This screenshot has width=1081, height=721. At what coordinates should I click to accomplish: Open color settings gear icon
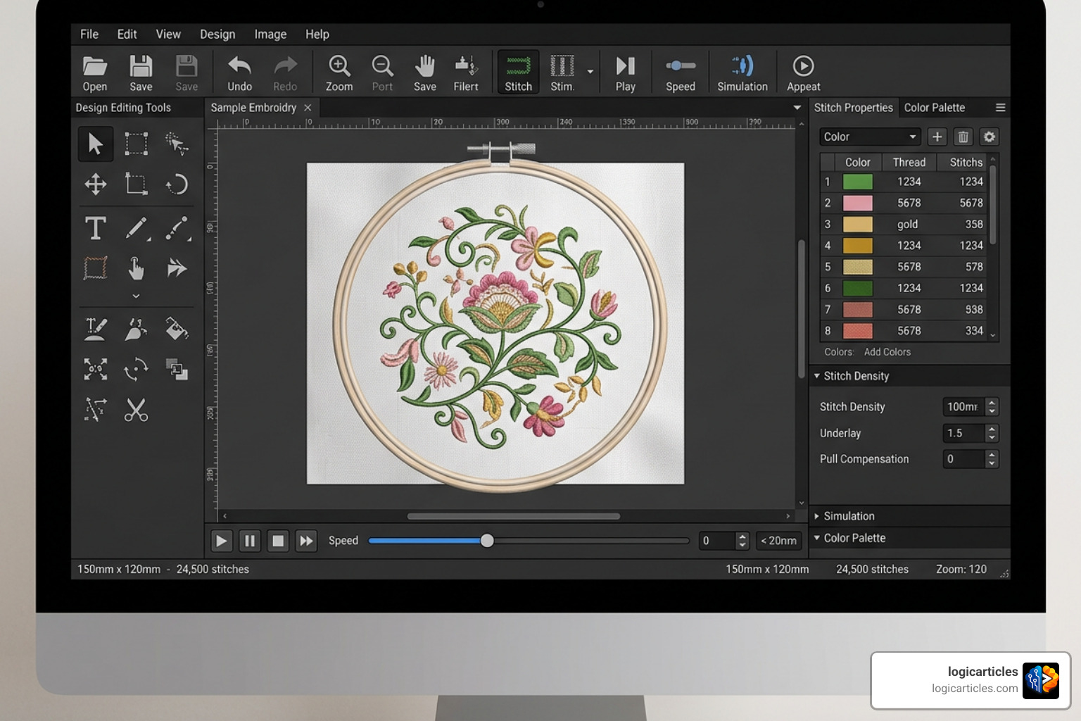(x=990, y=137)
